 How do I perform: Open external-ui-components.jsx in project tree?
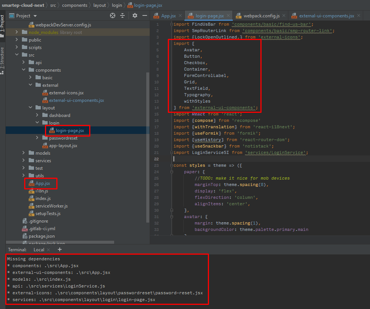tap(76, 100)
